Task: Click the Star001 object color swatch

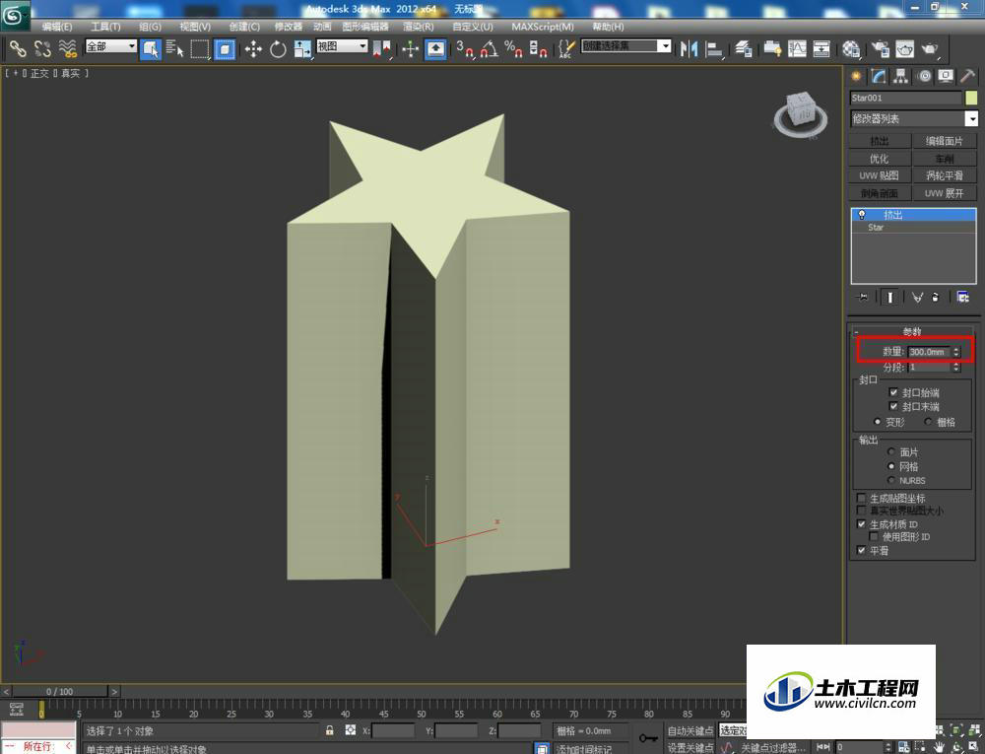Action: (x=971, y=98)
